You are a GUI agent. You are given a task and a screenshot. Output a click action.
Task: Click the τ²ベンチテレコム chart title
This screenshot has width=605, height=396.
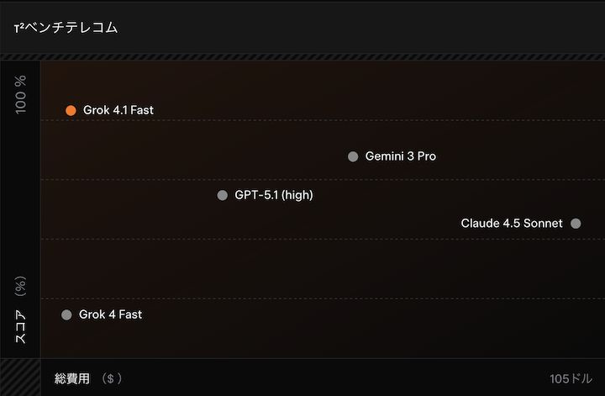click(66, 28)
